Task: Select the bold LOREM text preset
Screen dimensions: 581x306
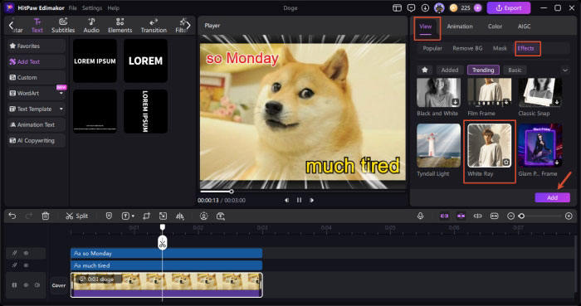Action: pyautogui.click(x=145, y=61)
